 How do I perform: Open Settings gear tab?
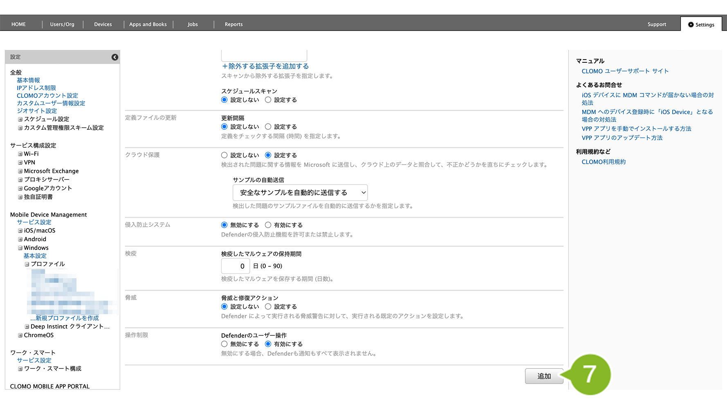point(701,24)
